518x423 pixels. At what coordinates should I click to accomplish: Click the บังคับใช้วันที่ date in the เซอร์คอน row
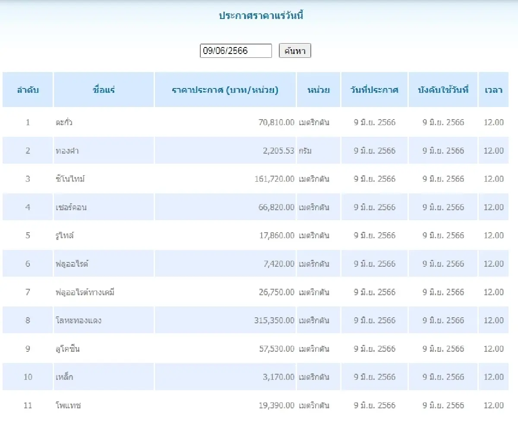pos(443,207)
